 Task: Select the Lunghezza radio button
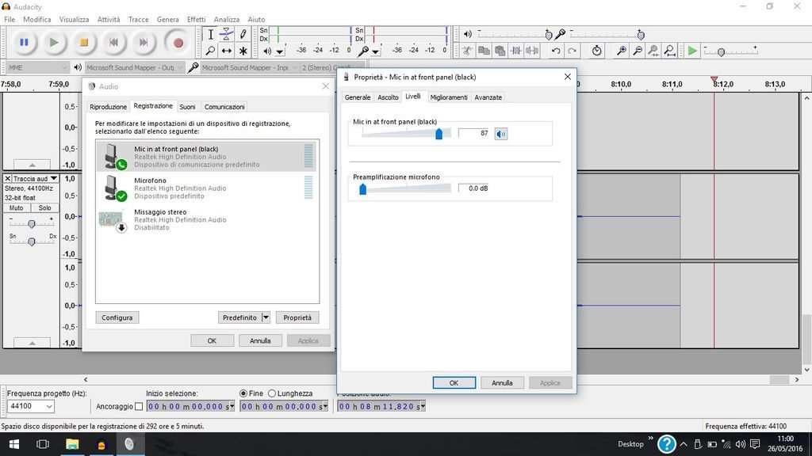click(272, 393)
